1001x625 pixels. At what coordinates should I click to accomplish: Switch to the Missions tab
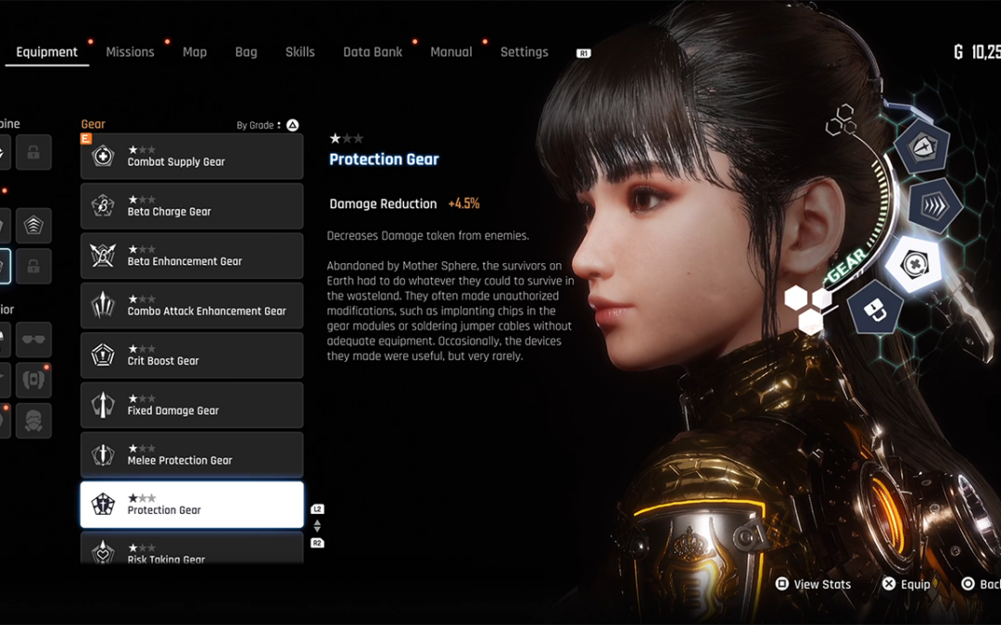[x=130, y=52]
